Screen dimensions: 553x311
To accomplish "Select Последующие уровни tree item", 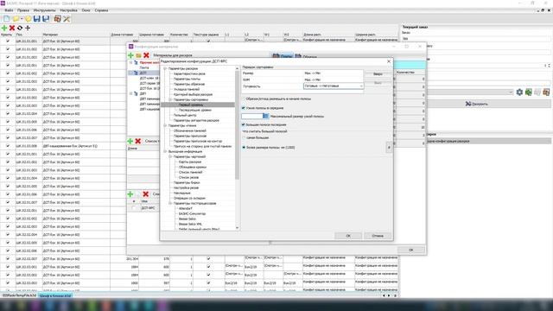I will (x=194, y=110).
